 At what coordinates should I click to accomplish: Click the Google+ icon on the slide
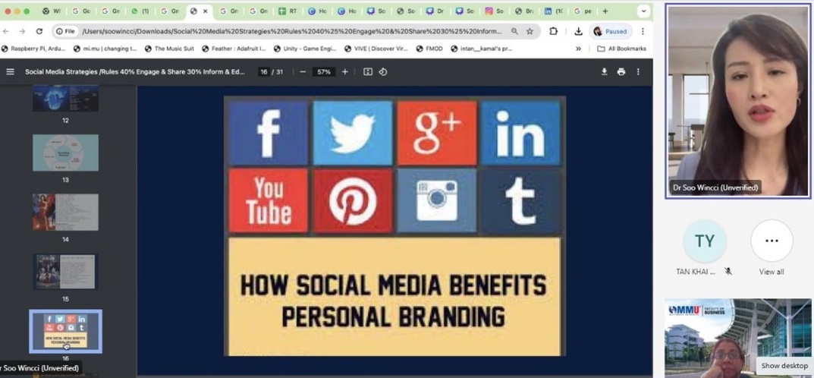pos(437,133)
